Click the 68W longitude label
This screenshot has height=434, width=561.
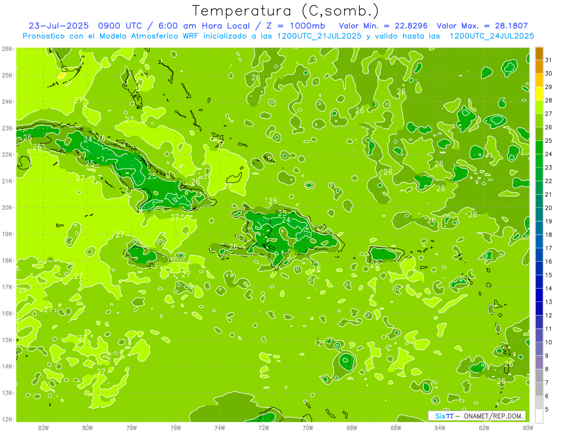[352, 427]
